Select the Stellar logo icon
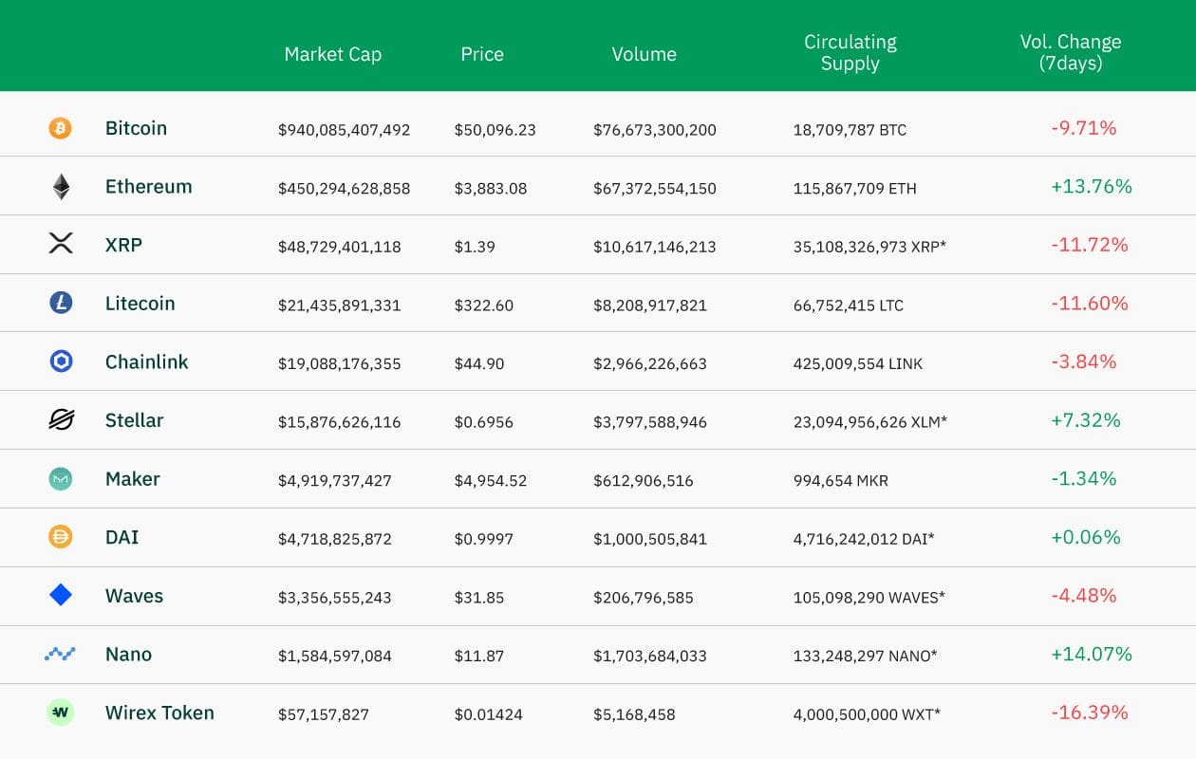This screenshot has height=759, width=1196. tap(61, 420)
